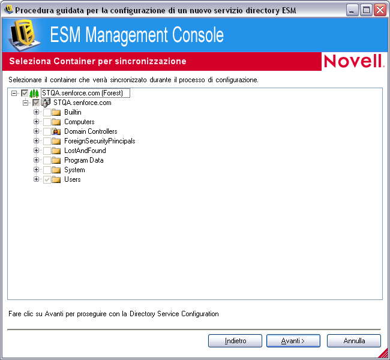Screen dimensions: 390x360
Task: Click the Computers folder icon
Action: [56, 122]
